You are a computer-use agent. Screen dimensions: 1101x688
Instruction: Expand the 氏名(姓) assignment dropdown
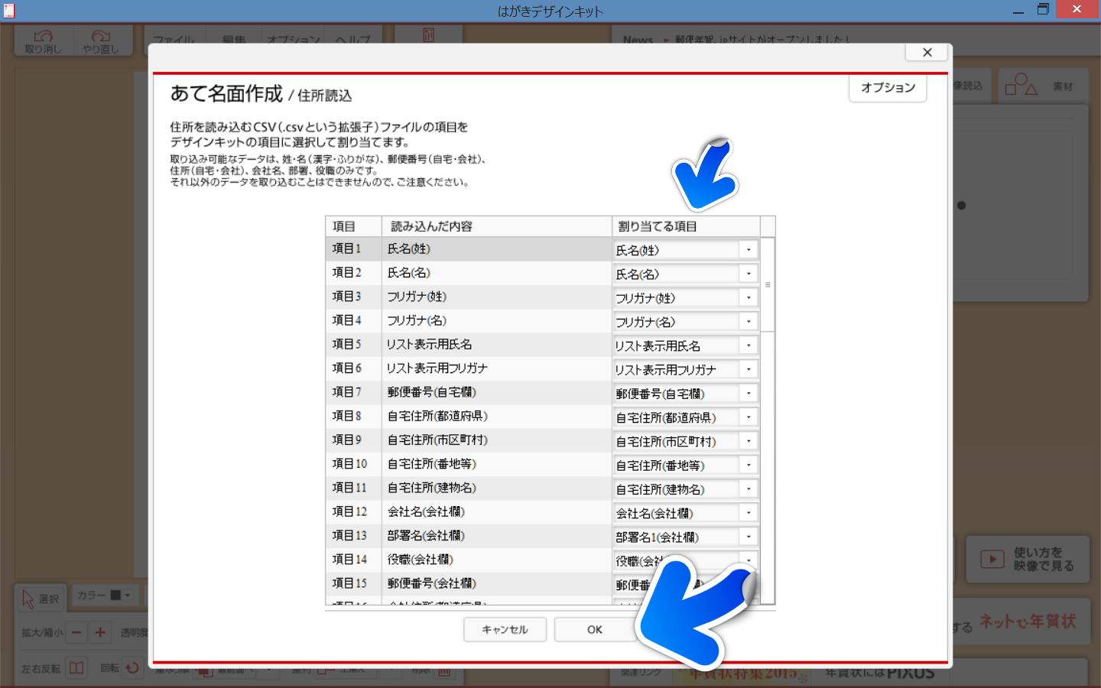pyautogui.click(x=749, y=250)
